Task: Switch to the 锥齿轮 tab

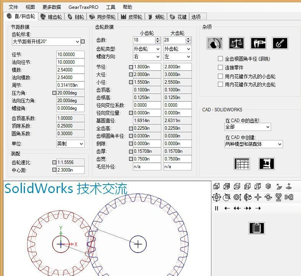Action: click(x=52, y=17)
